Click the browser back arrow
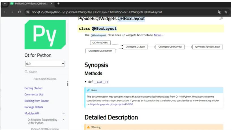Image resolution: width=232 pixels, height=130 pixels. 5,12
